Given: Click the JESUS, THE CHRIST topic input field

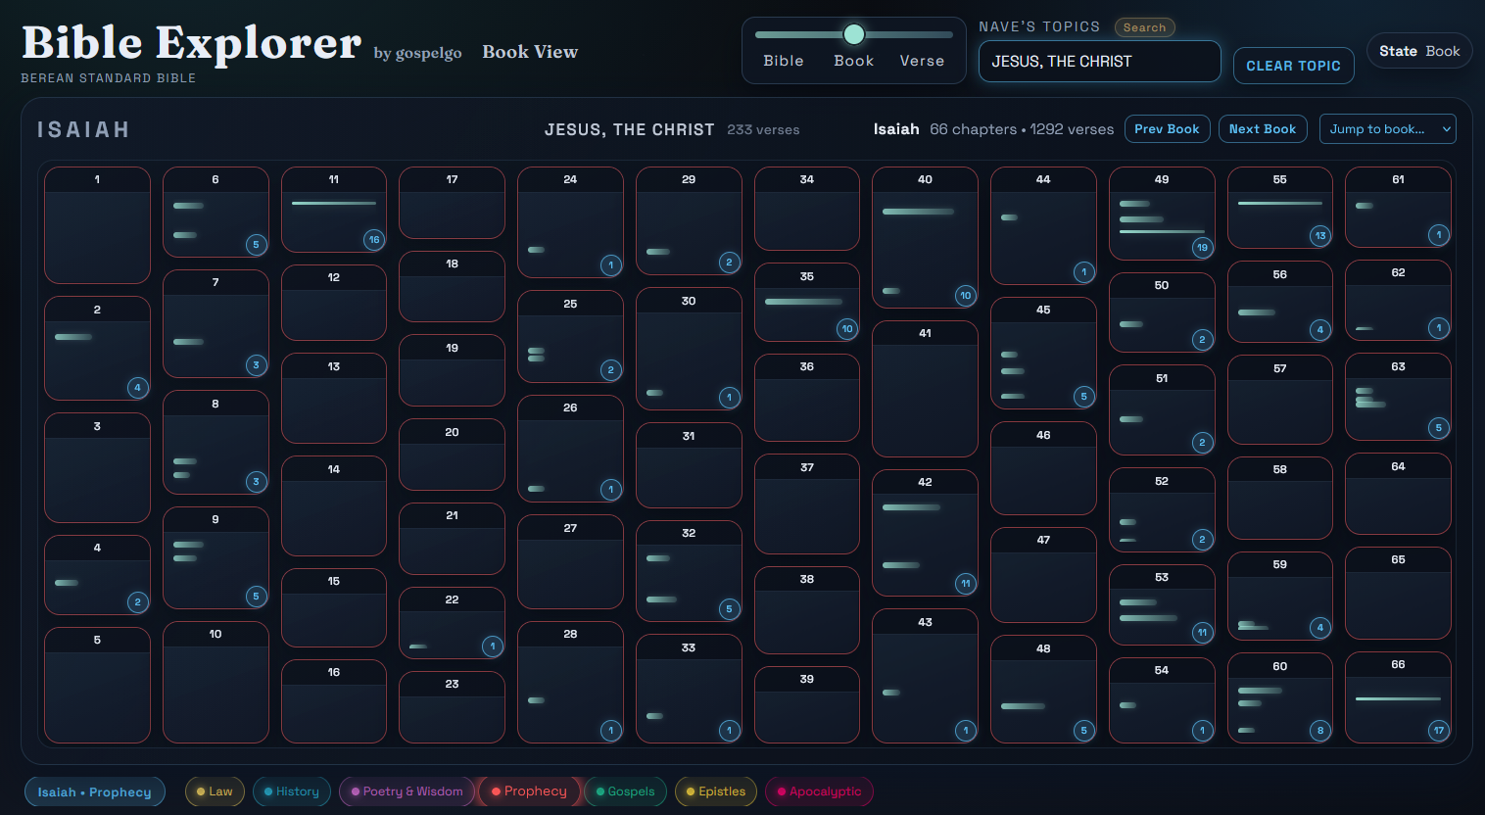Looking at the screenshot, I should (1099, 61).
